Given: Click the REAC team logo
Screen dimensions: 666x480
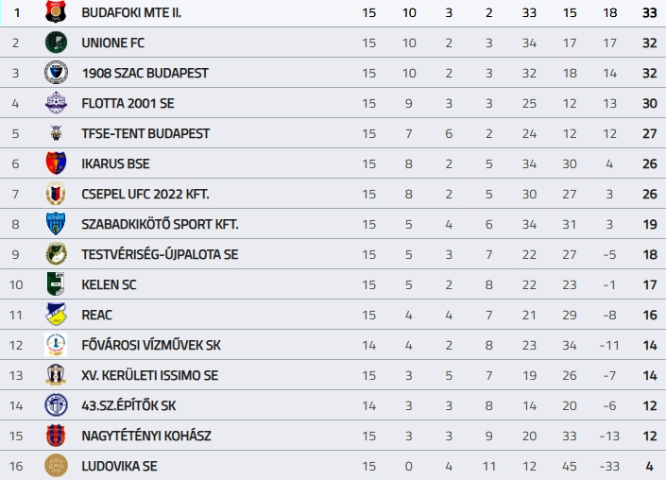Looking at the screenshot, I should pyautogui.click(x=56, y=315).
